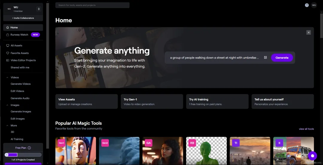Open the Try AI training card

click(x=217, y=102)
